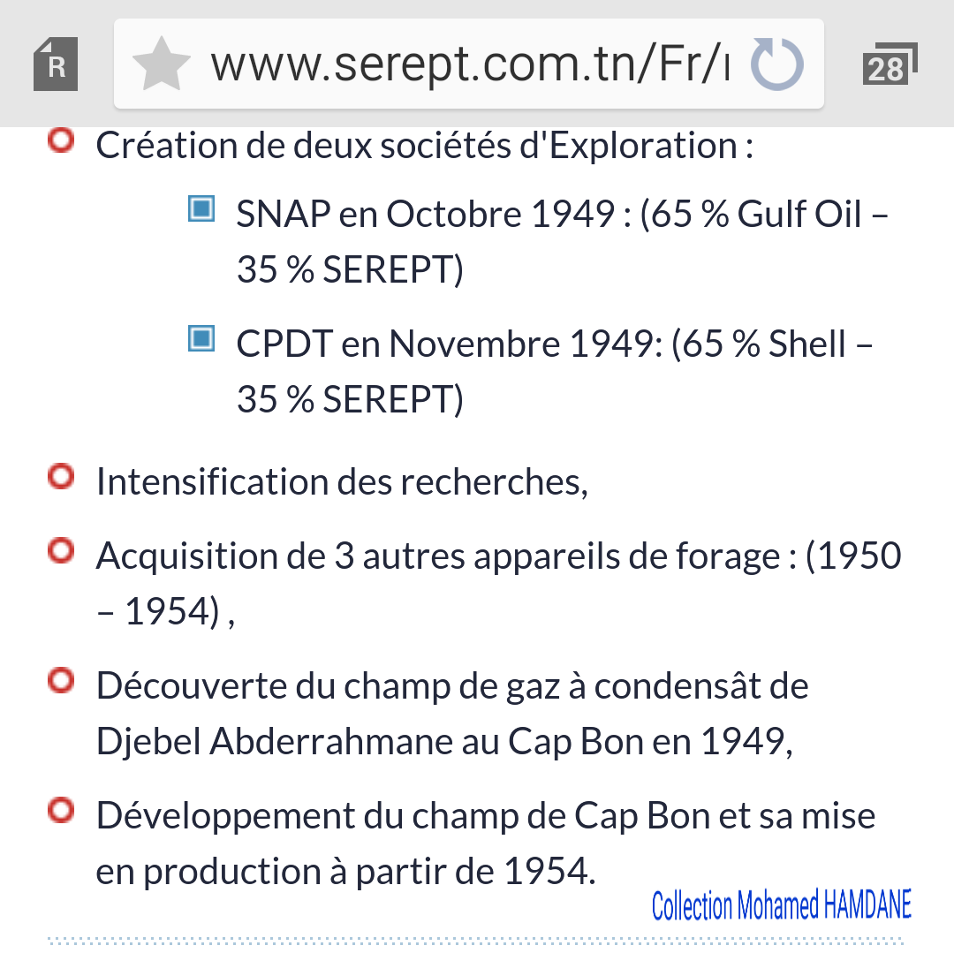Viewport: 954px width, 953px height.
Task: Bookmark the page with the star icon
Action: point(161,65)
